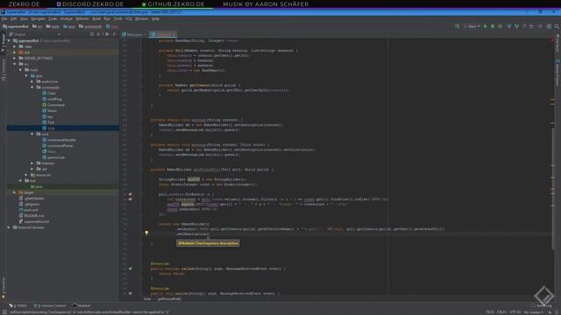Click override gutter icon beside action method
The width and height of the screenshot is (561, 315).
pos(131,293)
